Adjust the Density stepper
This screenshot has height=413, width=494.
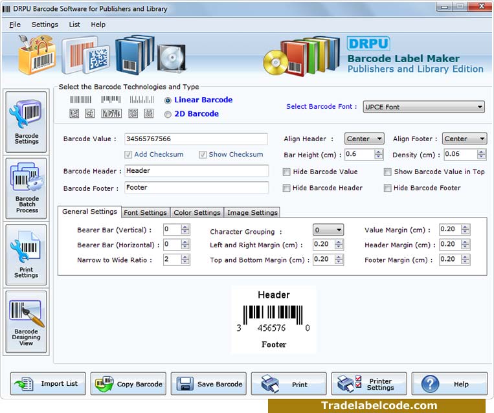point(481,154)
